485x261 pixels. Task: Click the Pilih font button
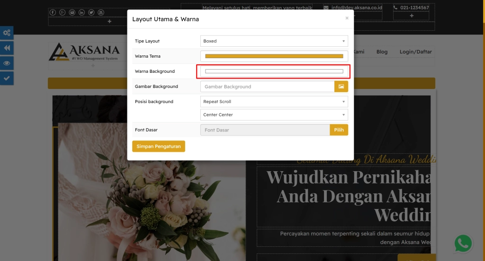coord(339,130)
